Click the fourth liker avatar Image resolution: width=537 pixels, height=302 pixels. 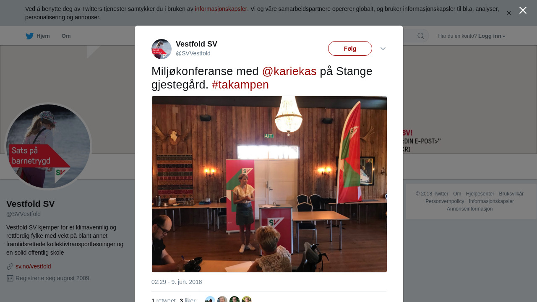(x=247, y=299)
